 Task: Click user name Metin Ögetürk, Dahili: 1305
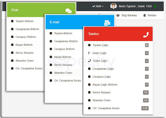click(135, 6)
